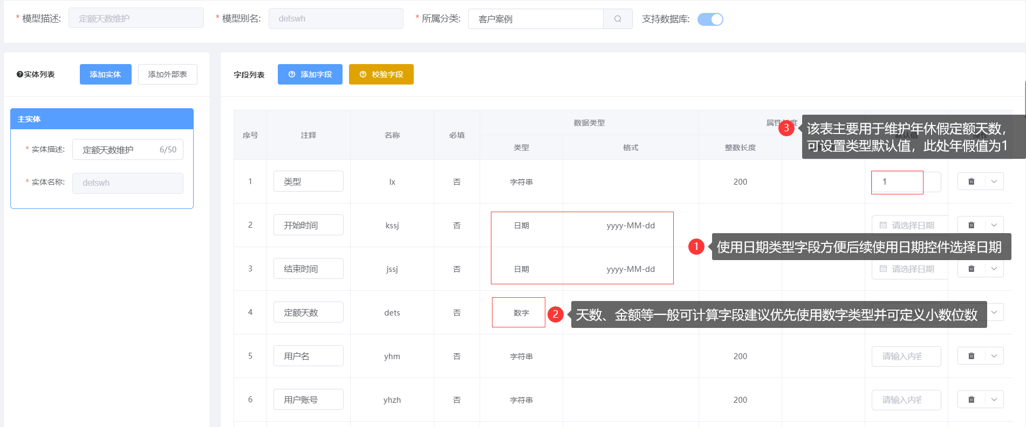Image resolution: width=1026 pixels, height=427 pixels.
Task: Click the 添加外部表 button
Action: coord(167,74)
